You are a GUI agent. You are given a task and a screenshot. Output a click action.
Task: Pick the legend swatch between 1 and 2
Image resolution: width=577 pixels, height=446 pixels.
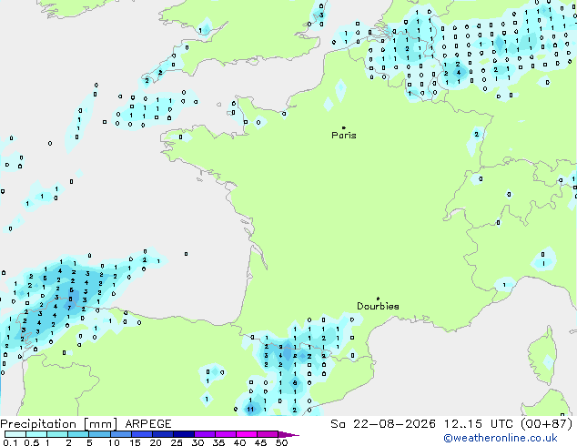pyautogui.click(x=57, y=434)
